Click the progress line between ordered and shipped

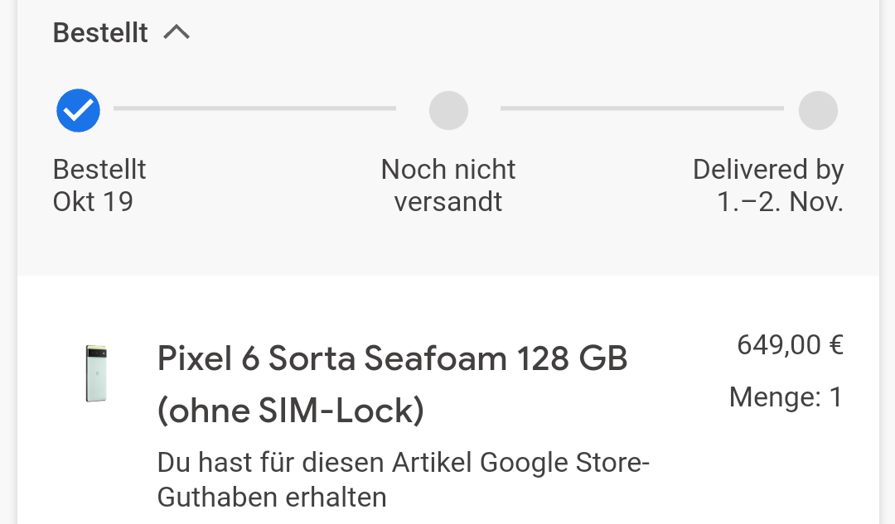pyautogui.click(x=254, y=108)
